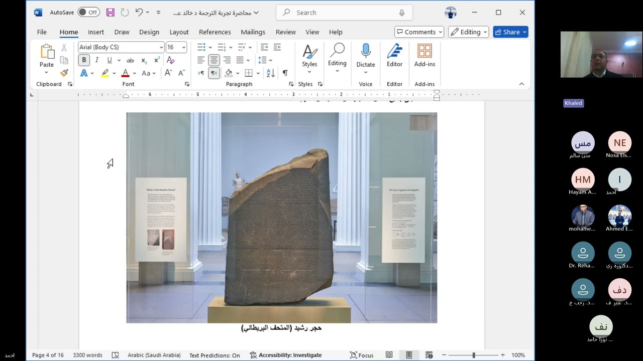
Task: Click the Search box in title bar
Action: click(344, 13)
